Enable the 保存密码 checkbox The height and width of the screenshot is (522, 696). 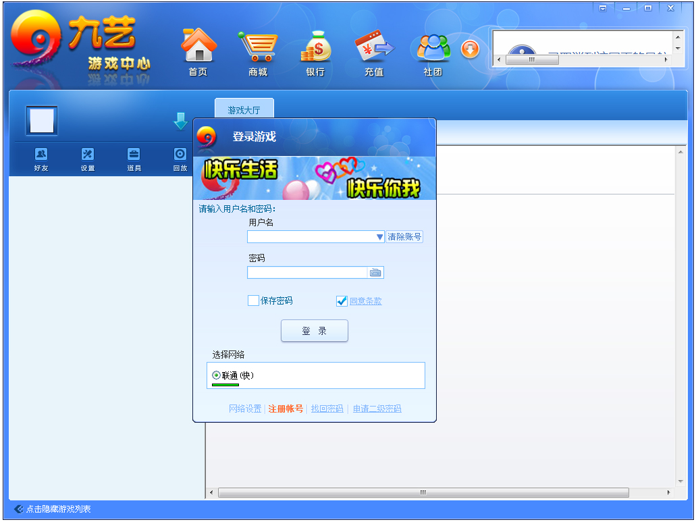click(x=254, y=301)
